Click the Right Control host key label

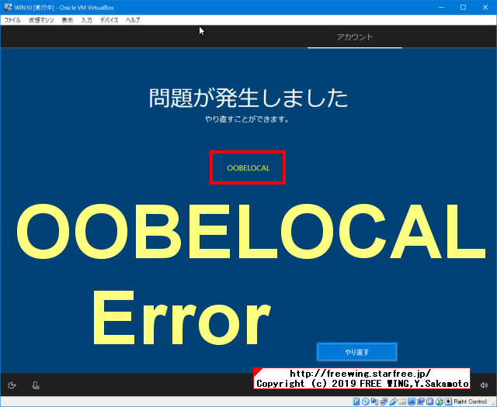coord(470,402)
